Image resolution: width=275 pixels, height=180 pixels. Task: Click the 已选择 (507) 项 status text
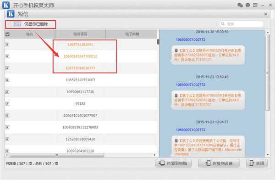[x=19, y=163]
